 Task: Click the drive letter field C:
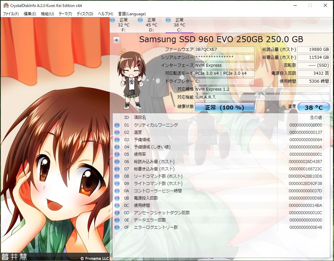tap(225, 81)
